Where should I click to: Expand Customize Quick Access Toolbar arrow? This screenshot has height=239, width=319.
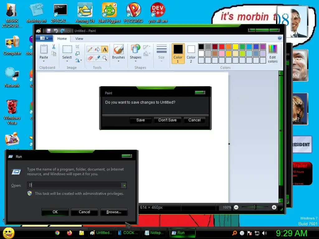tap(69, 31)
